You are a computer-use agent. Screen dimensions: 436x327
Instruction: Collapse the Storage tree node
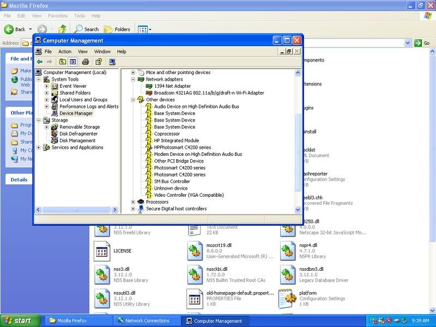coord(39,120)
